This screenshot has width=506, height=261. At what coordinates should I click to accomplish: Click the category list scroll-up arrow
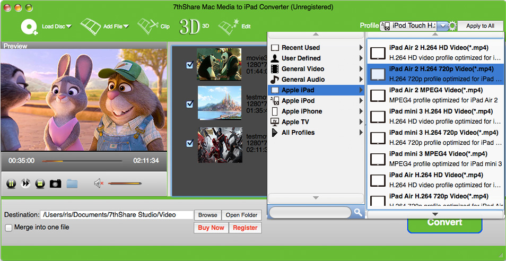[x=316, y=34]
